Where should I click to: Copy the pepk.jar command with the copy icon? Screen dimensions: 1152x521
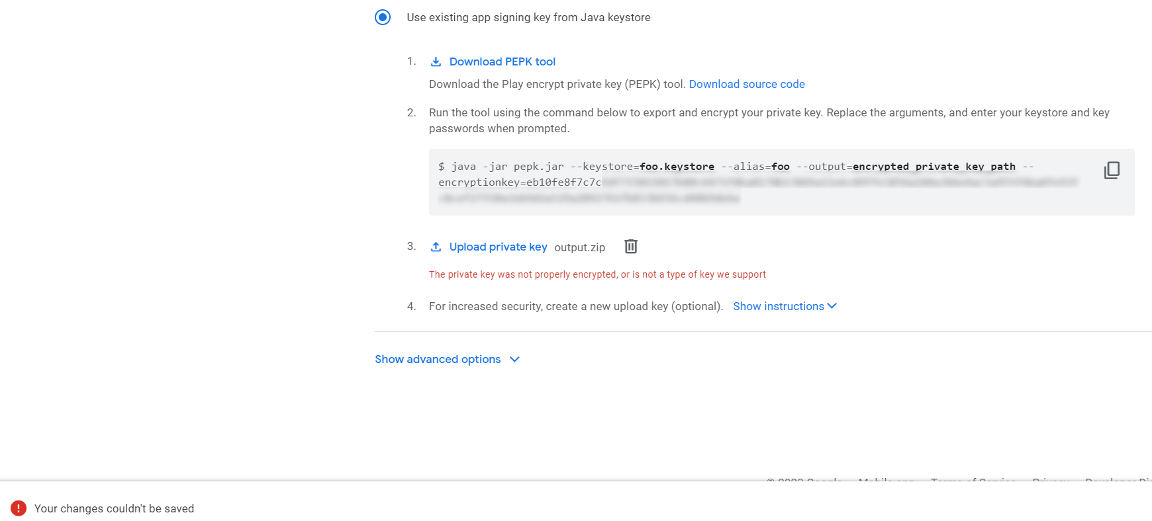(1112, 171)
